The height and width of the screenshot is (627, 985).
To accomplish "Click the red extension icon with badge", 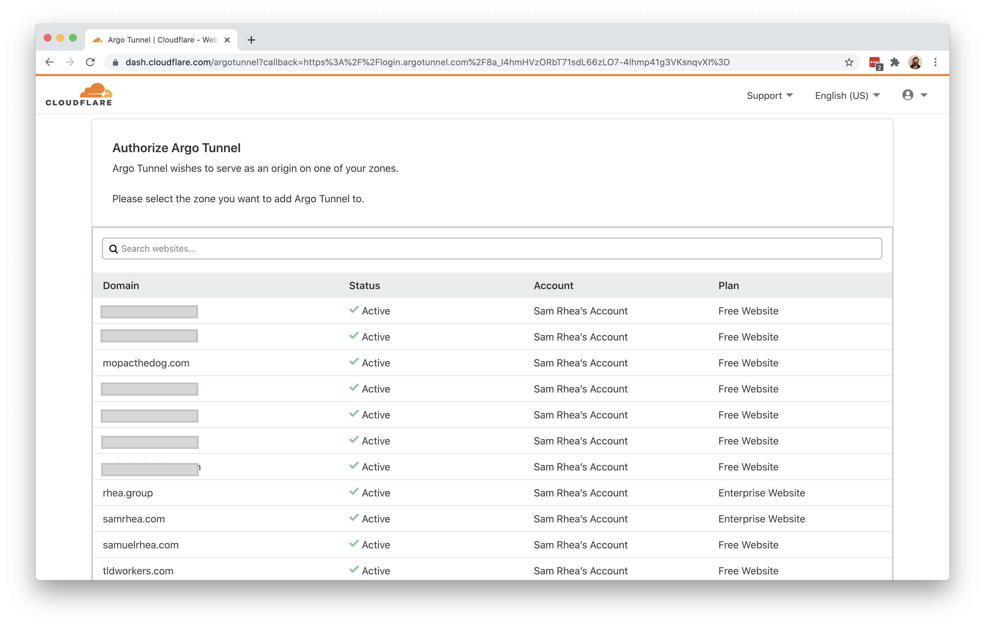I will point(875,62).
